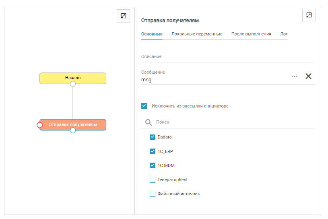Click the output port under the Начало node

point(73,84)
